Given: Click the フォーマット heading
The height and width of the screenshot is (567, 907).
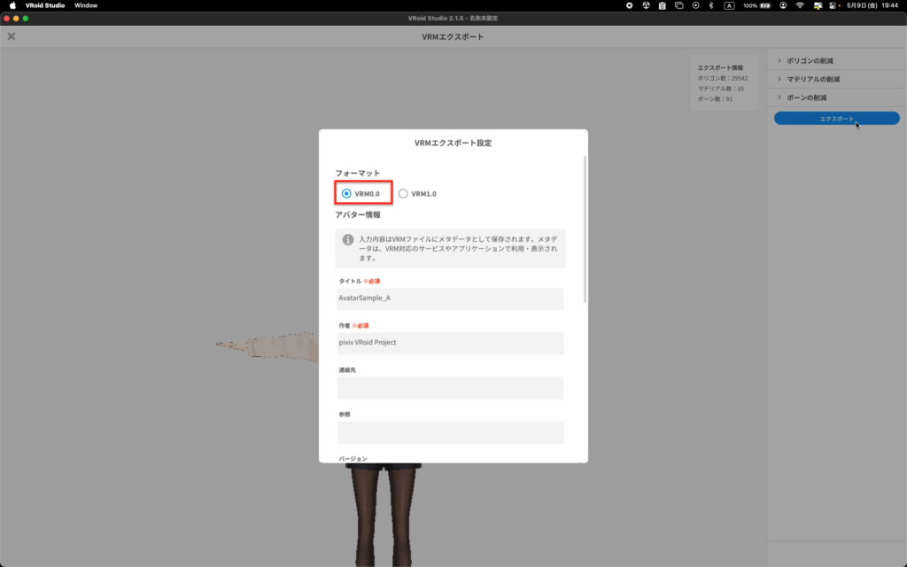Looking at the screenshot, I should (x=358, y=173).
